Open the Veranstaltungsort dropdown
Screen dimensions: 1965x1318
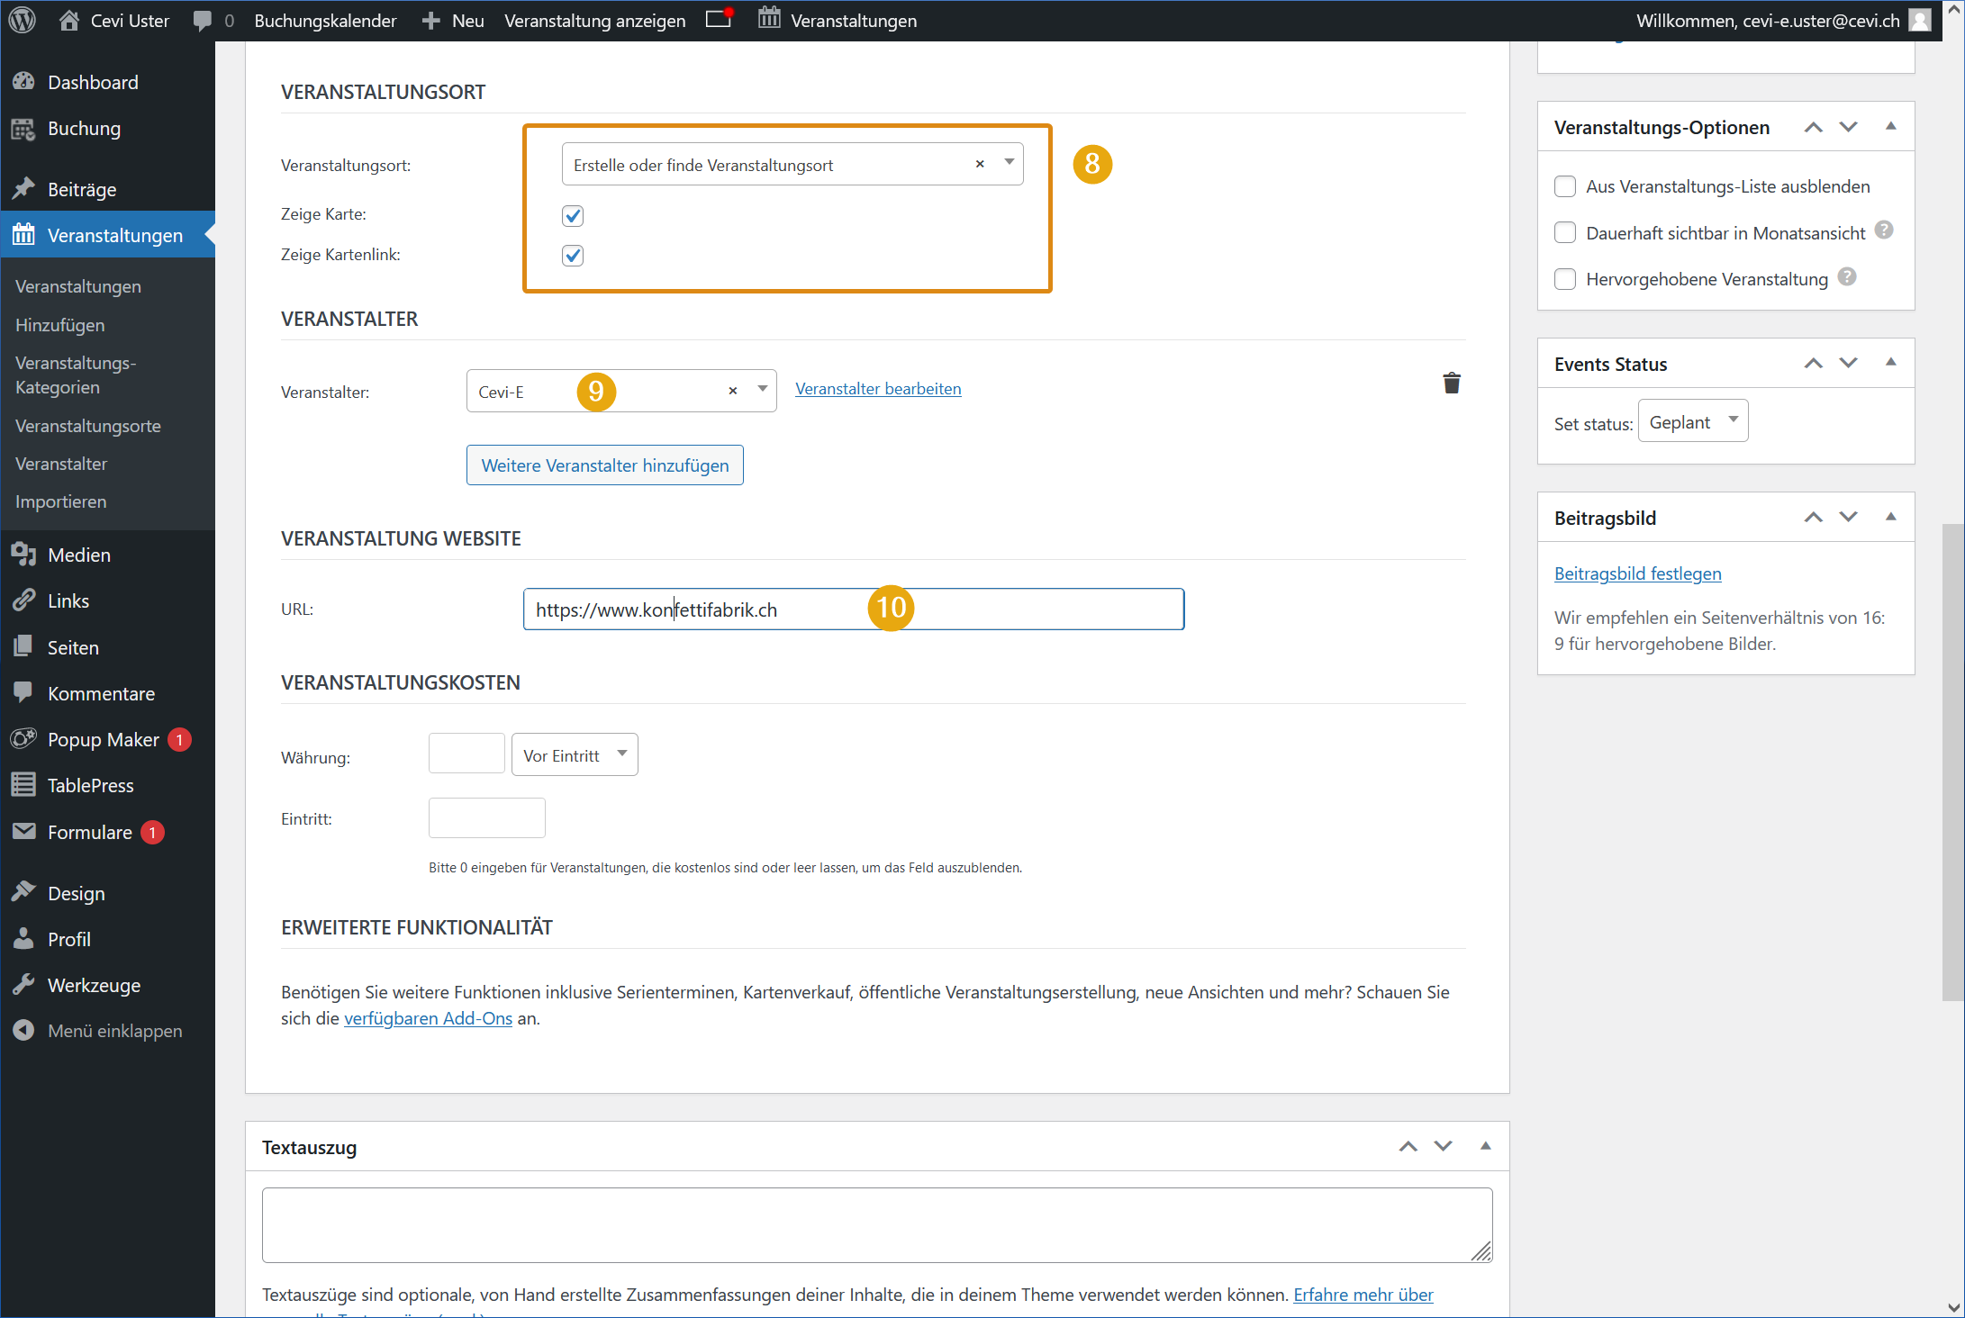(1009, 164)
